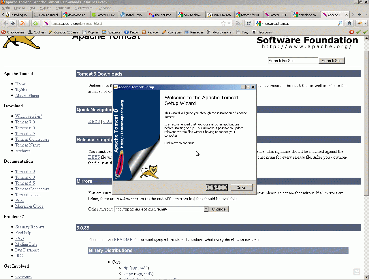The image size is (369, 280).
Task: Focus the Search the Site input field
Action: (293, 61)
